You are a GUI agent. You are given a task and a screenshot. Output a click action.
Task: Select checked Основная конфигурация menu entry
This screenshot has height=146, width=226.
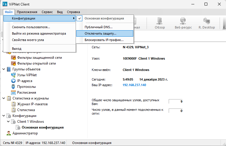[104, 18]
